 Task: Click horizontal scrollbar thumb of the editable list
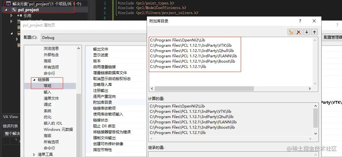pos(204,89)
